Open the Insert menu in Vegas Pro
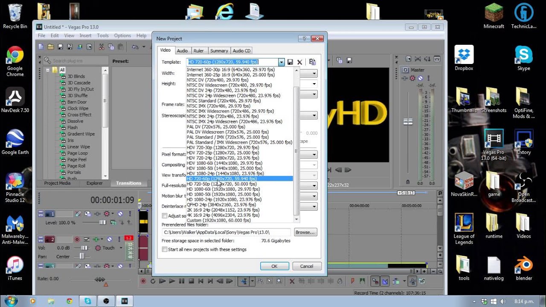This screenshot has width=546, height=307. point(85,36)
